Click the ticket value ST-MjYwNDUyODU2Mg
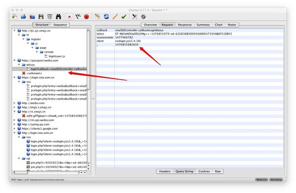 coord(174,34)
